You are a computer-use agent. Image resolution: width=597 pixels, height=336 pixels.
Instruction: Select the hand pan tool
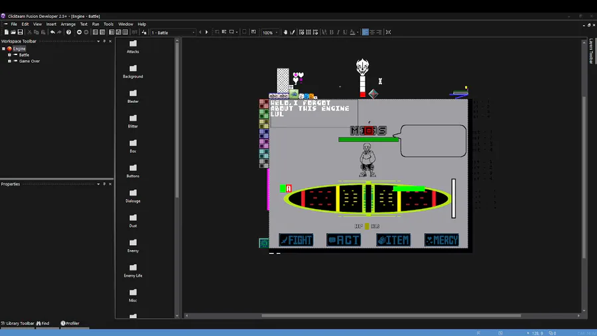point(285,33)
